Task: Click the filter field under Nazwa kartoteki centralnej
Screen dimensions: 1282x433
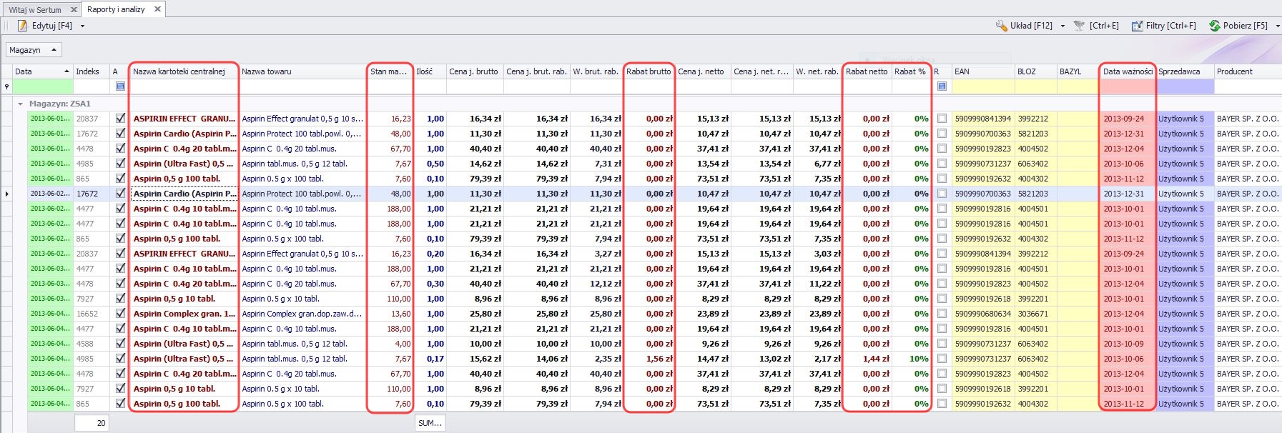Action: click(x=184, y=86)
